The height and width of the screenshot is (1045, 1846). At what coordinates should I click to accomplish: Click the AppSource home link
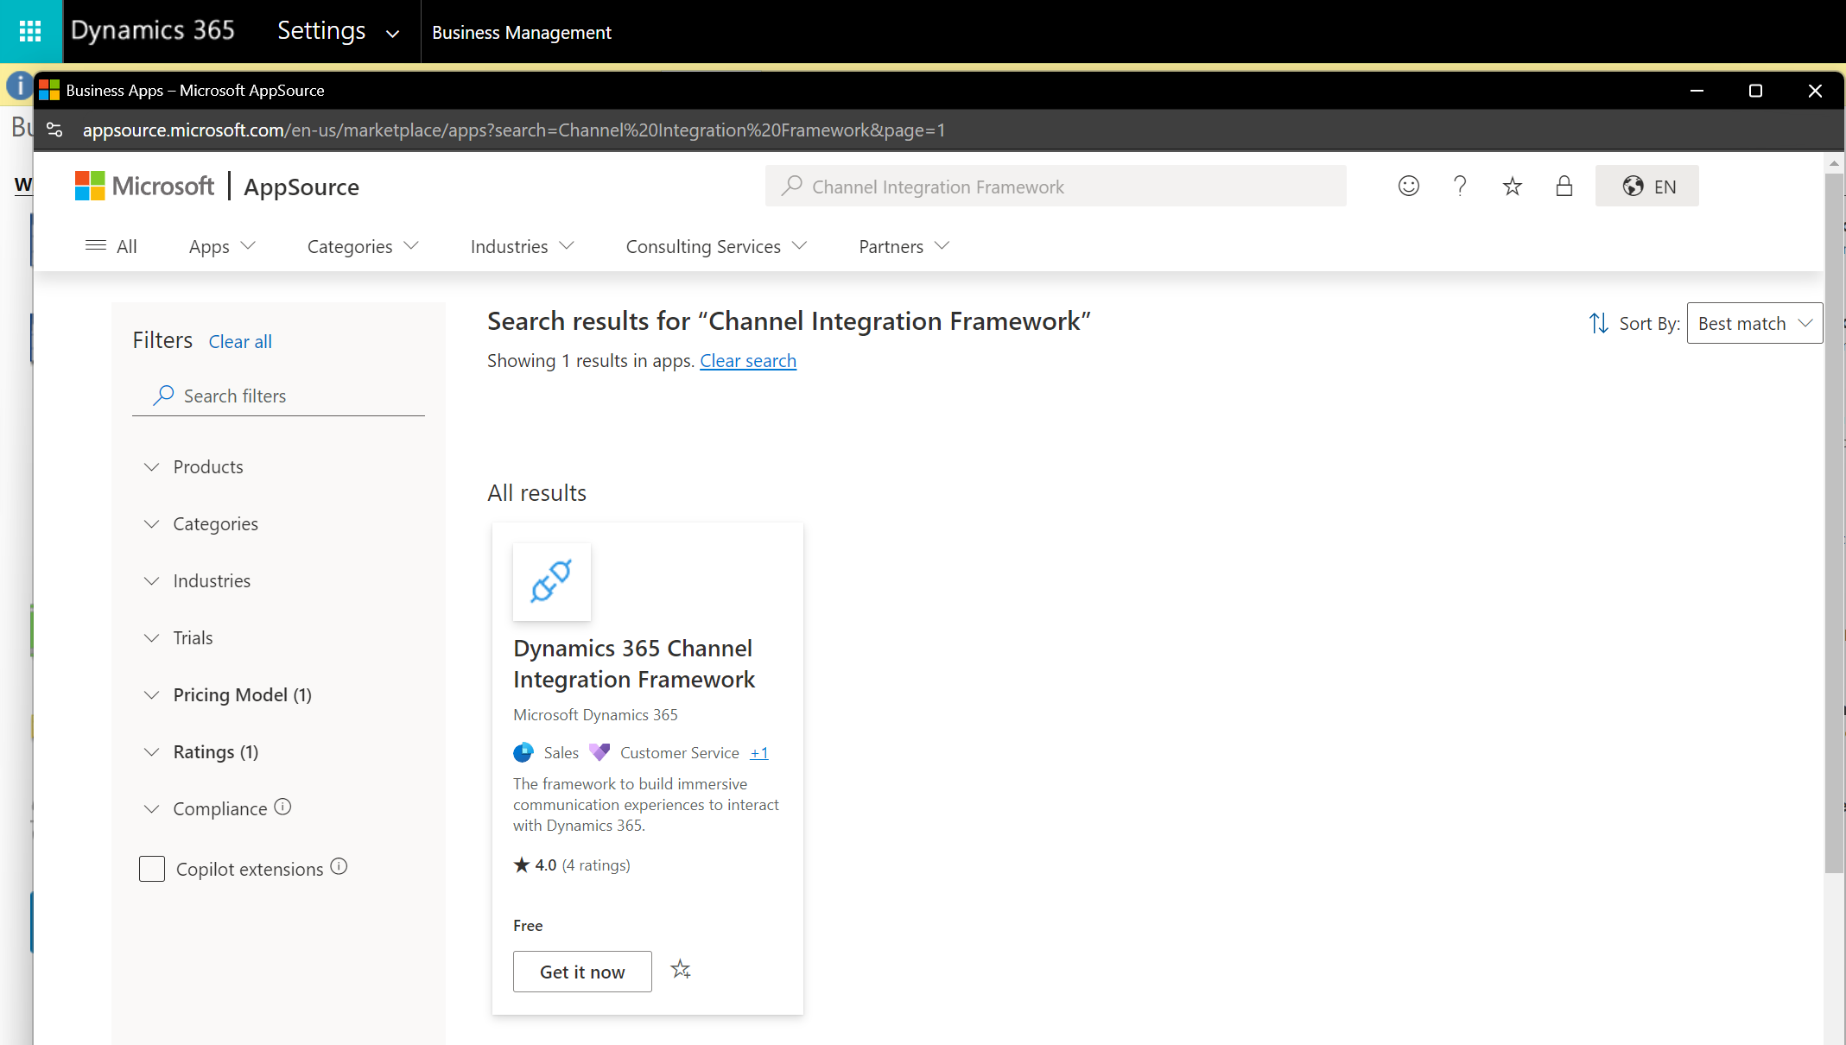click(x=301, y=187)
